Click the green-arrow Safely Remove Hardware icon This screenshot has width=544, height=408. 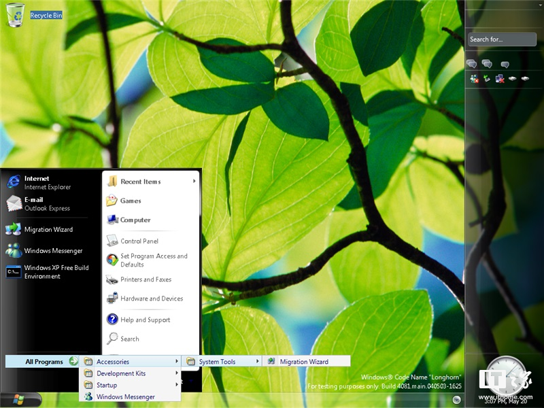487,79
